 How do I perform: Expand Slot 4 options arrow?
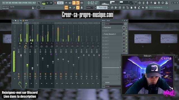coord(103,37)
